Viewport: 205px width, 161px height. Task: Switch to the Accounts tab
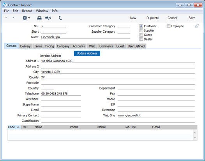(x=79, y=46)
